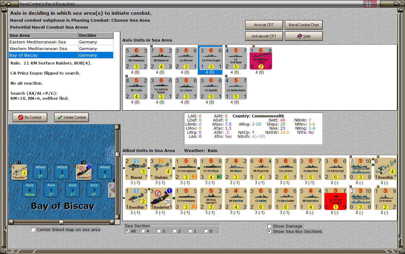The width and height of the screenshot is (405, 254).
Task: Click the BB King George V counter
Action: coord(211,199)
